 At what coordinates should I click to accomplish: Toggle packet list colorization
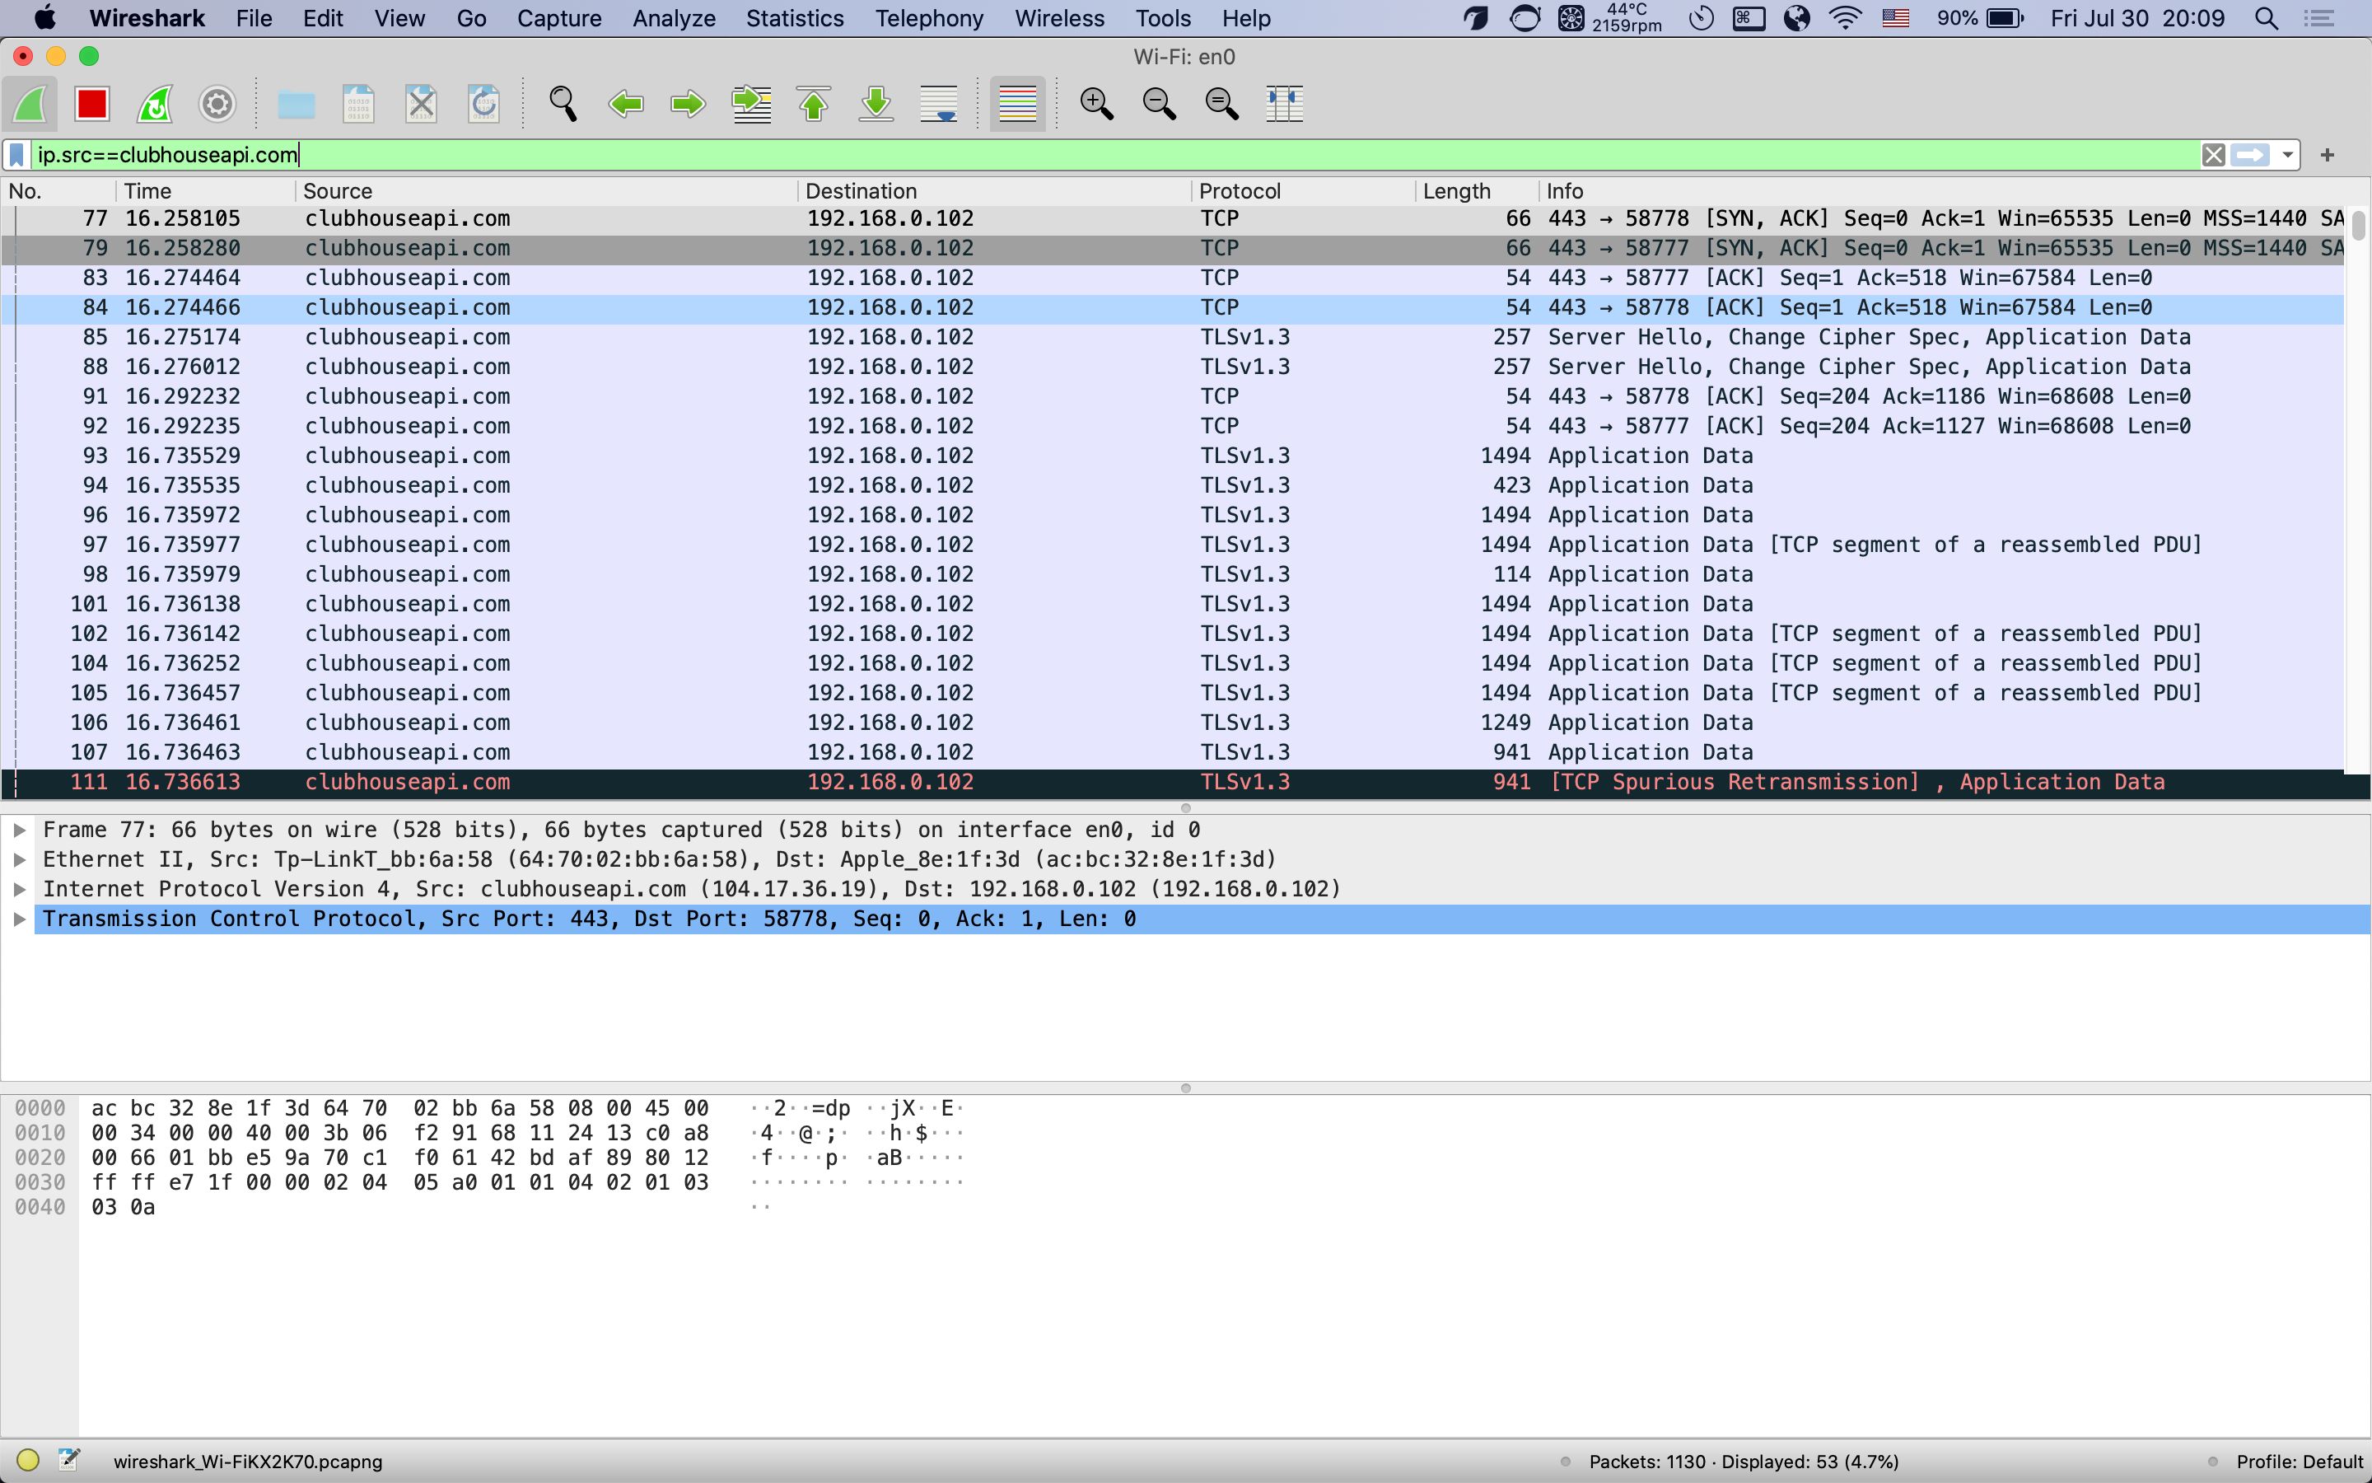tap(1016, 103)
